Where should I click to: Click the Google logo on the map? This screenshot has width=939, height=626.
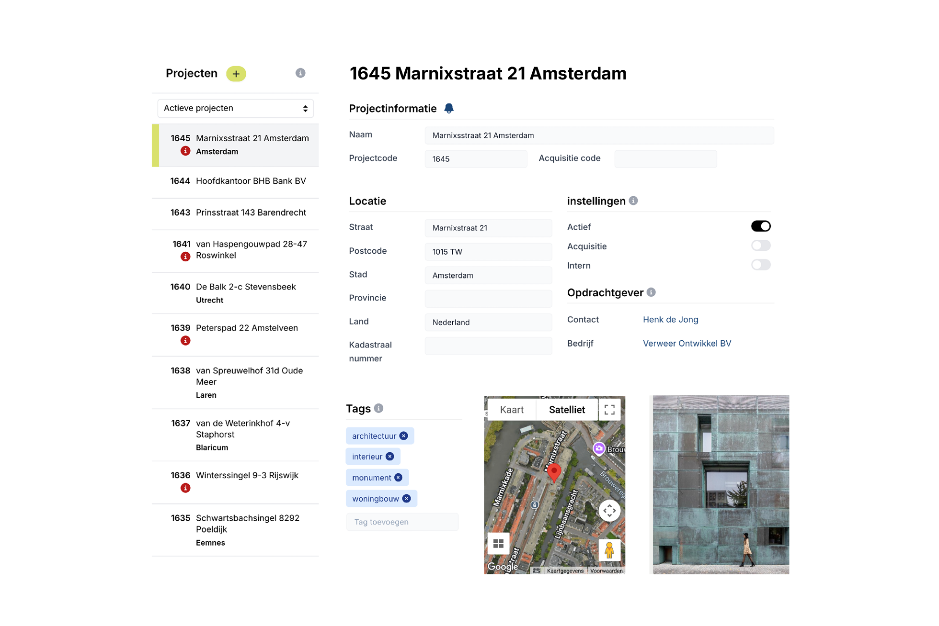(x=503, y=567)
